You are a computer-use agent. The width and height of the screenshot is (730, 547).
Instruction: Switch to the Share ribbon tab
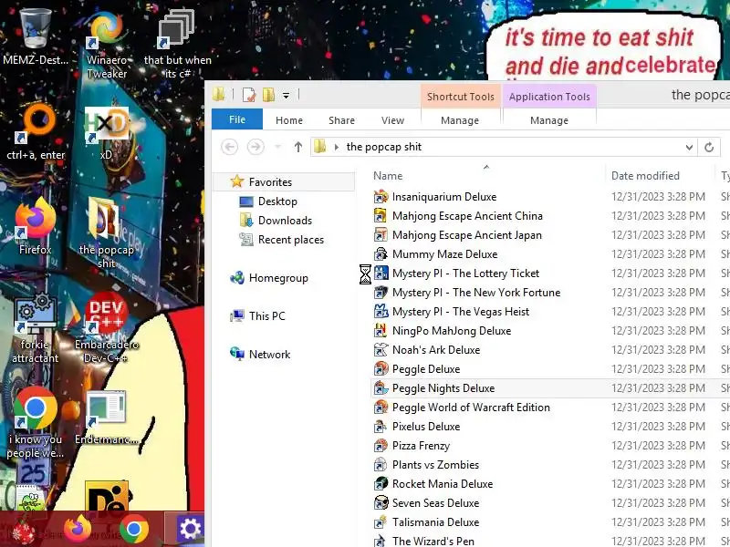[341, 120]
